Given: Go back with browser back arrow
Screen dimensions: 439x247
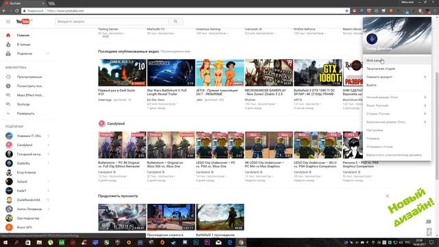Looking at the screenshot, I should 4,11.
